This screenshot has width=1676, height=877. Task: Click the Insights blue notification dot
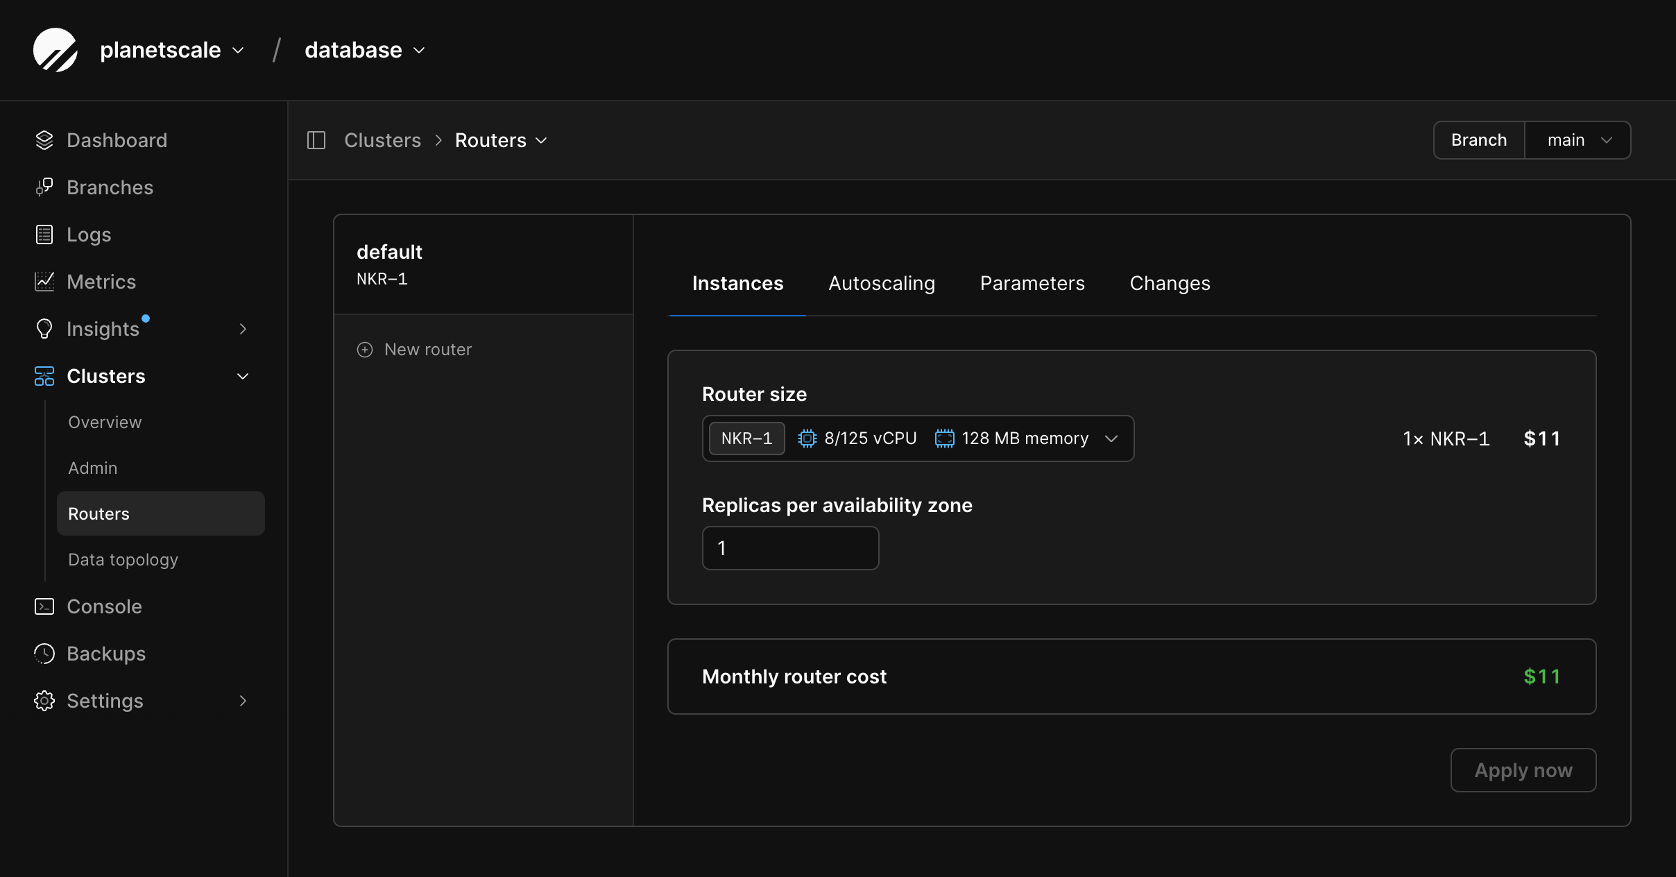tap(146, 318)
